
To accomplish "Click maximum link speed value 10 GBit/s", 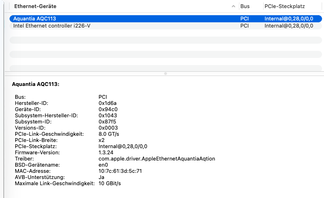I will 110,184.
